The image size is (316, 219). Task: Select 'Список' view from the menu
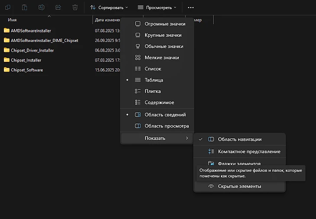(153, 69)
